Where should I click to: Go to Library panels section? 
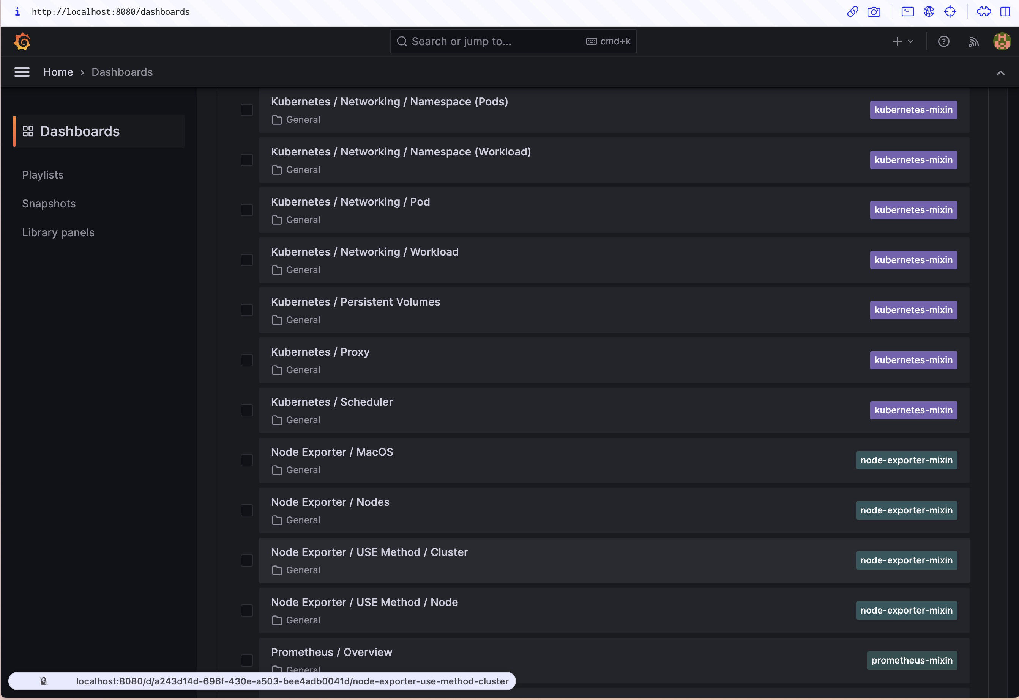point(58,232)
